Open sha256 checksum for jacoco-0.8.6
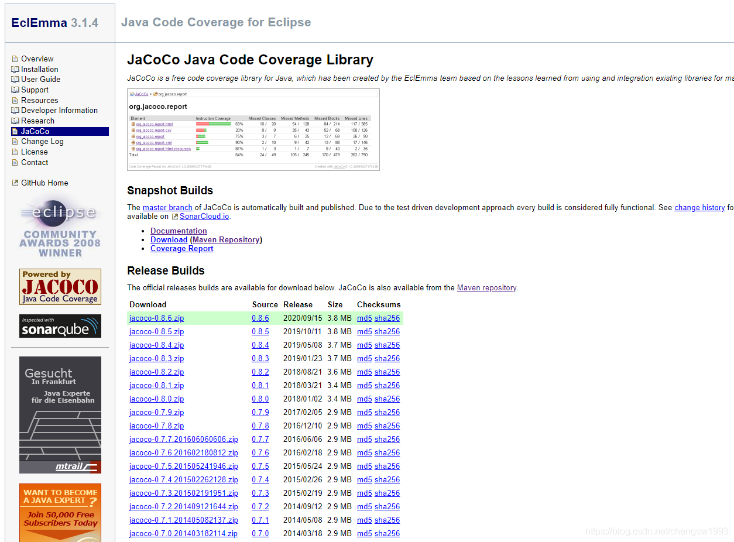Screen dimensions: 734x542 click(x=387, y=318)
